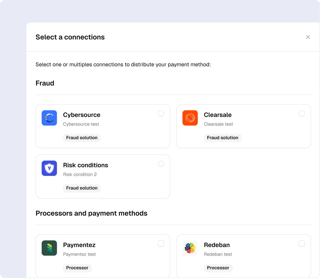This screenshot has height=278, width=320.
Task: Click the Risk conditions shield icon
Action: (49, 168)
